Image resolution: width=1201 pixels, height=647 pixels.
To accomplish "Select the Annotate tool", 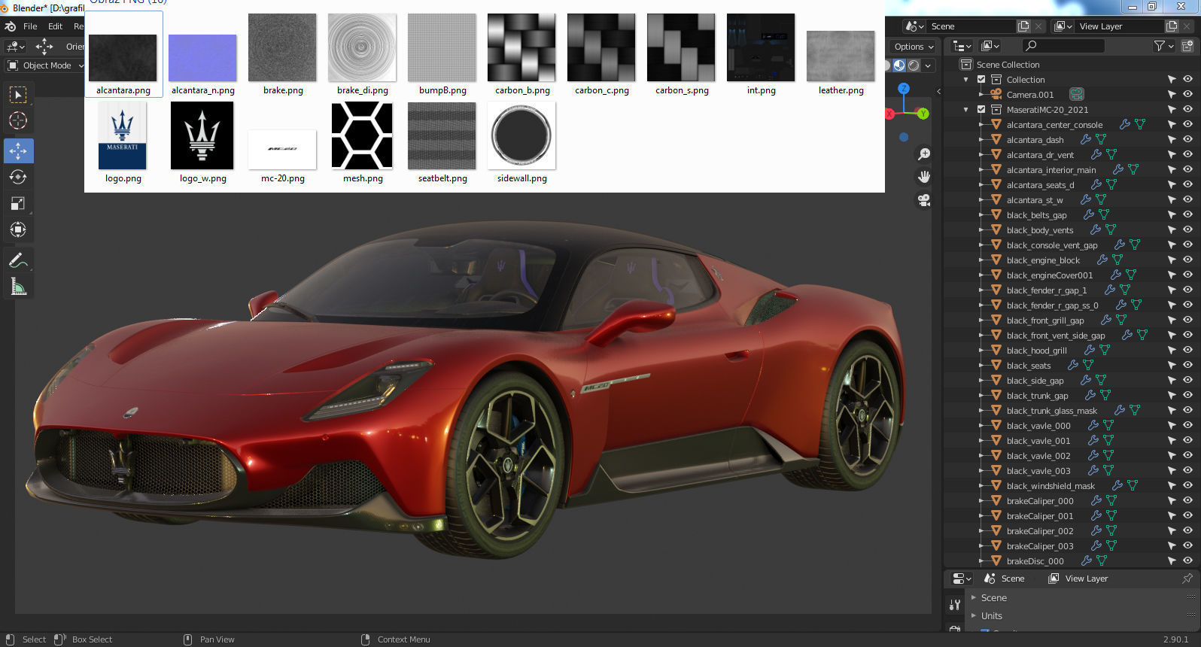I will [x=18, y=261].
